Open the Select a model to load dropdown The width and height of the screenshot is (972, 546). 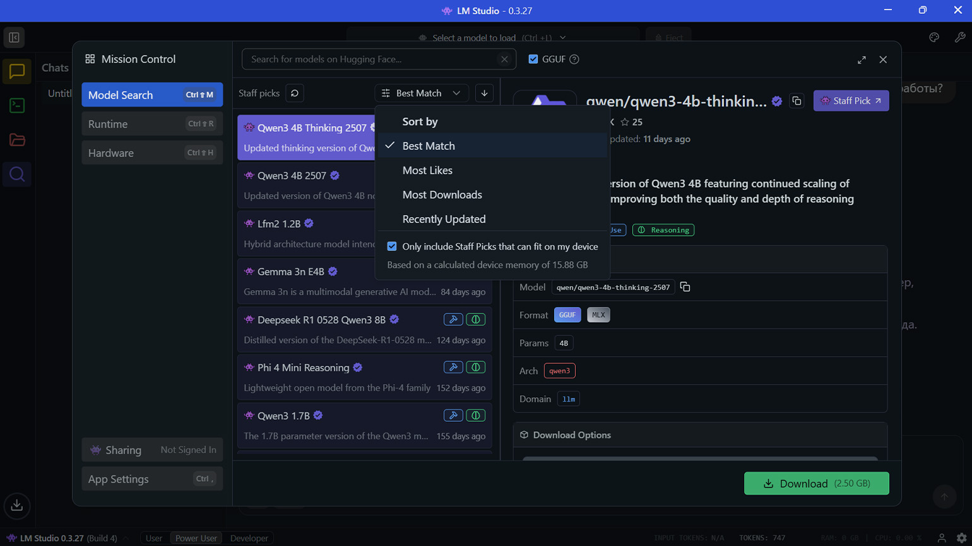[x=492, y=38]
